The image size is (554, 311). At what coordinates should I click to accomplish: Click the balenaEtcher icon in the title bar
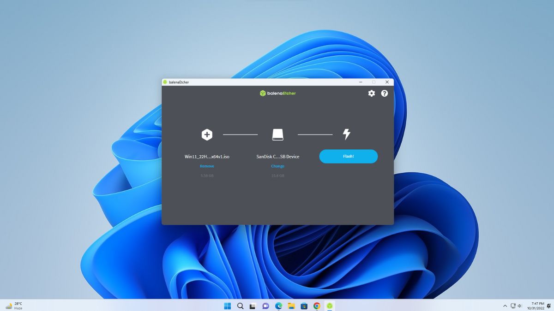166,82
